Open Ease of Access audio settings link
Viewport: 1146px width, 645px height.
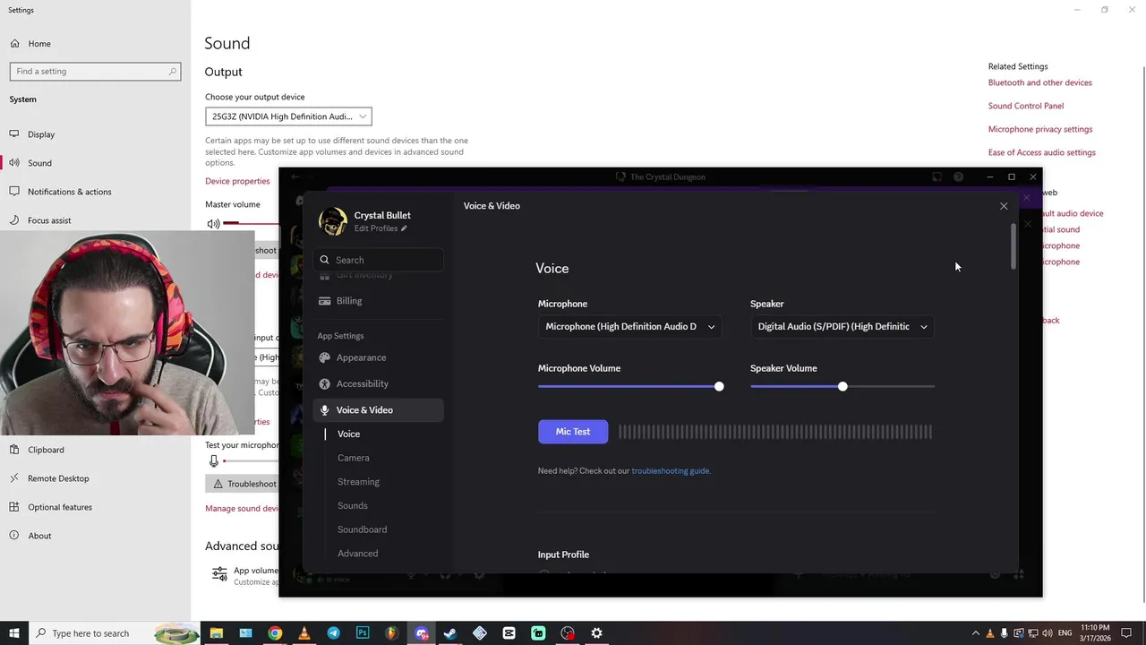tap(1042, 152)
